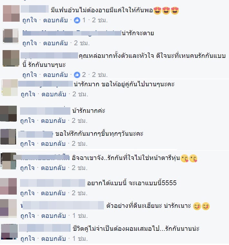Reply to the "ขอให้รักกันมากๆ" comment
This screenshot has width=229, height=245.
[53, 144]
